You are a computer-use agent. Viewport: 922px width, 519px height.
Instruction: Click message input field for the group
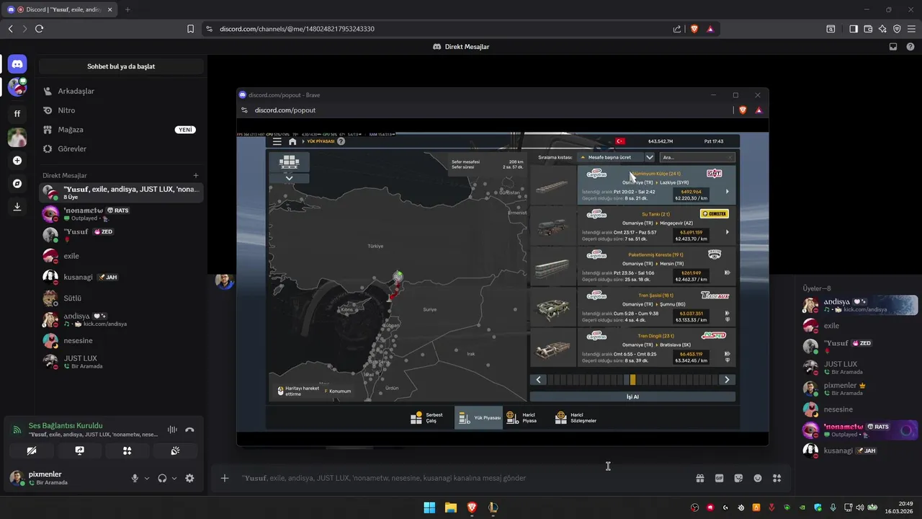pos(461,478)
